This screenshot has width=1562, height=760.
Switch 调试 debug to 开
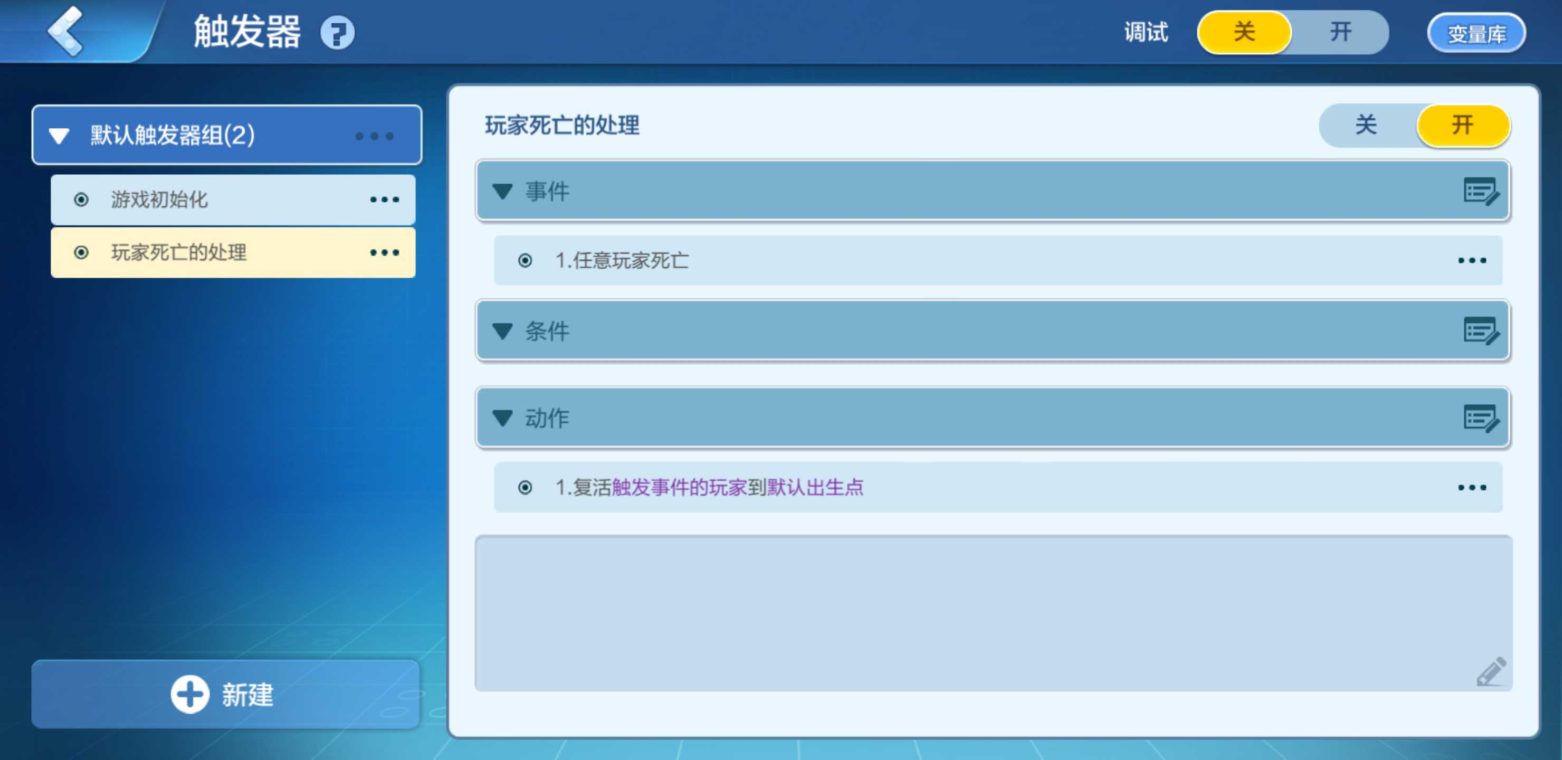(x=1341, y=32)
